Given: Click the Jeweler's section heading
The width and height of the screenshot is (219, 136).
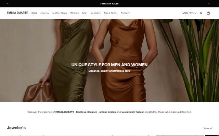Looking at the screenshot, I should 16,128.
